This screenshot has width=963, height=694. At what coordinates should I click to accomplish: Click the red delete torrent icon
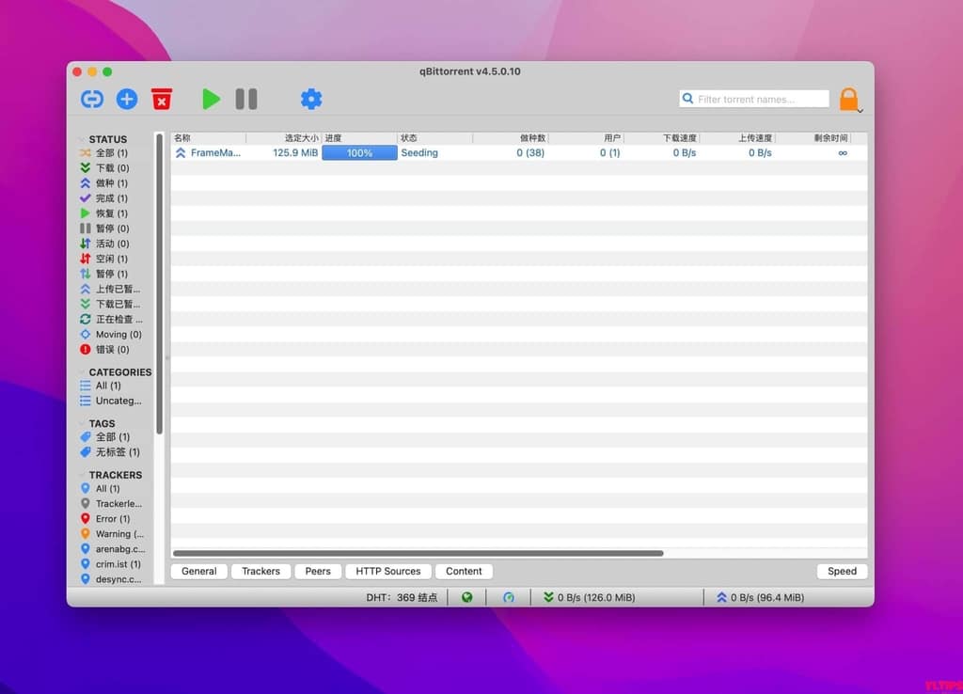click(162, 99)
